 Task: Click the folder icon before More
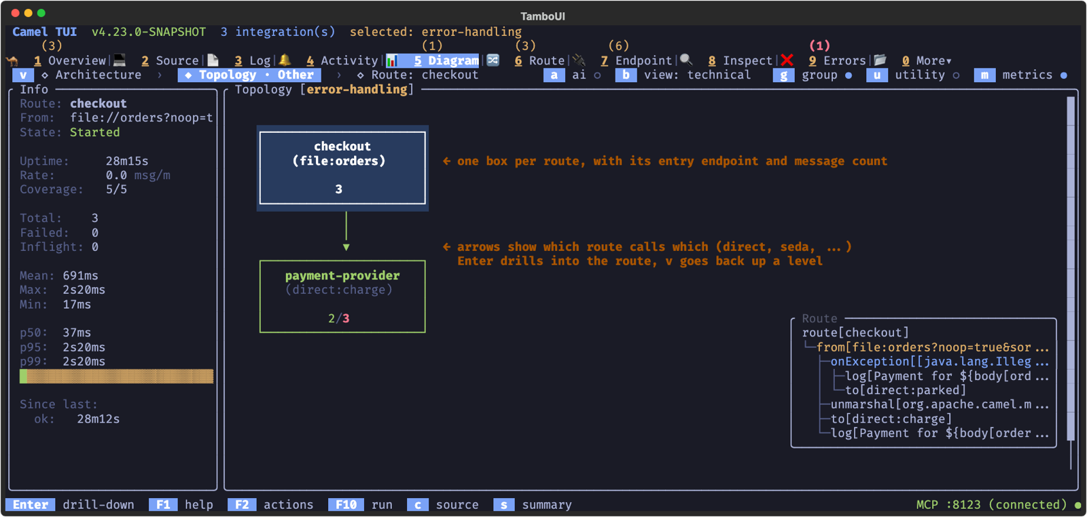[880, 60]
